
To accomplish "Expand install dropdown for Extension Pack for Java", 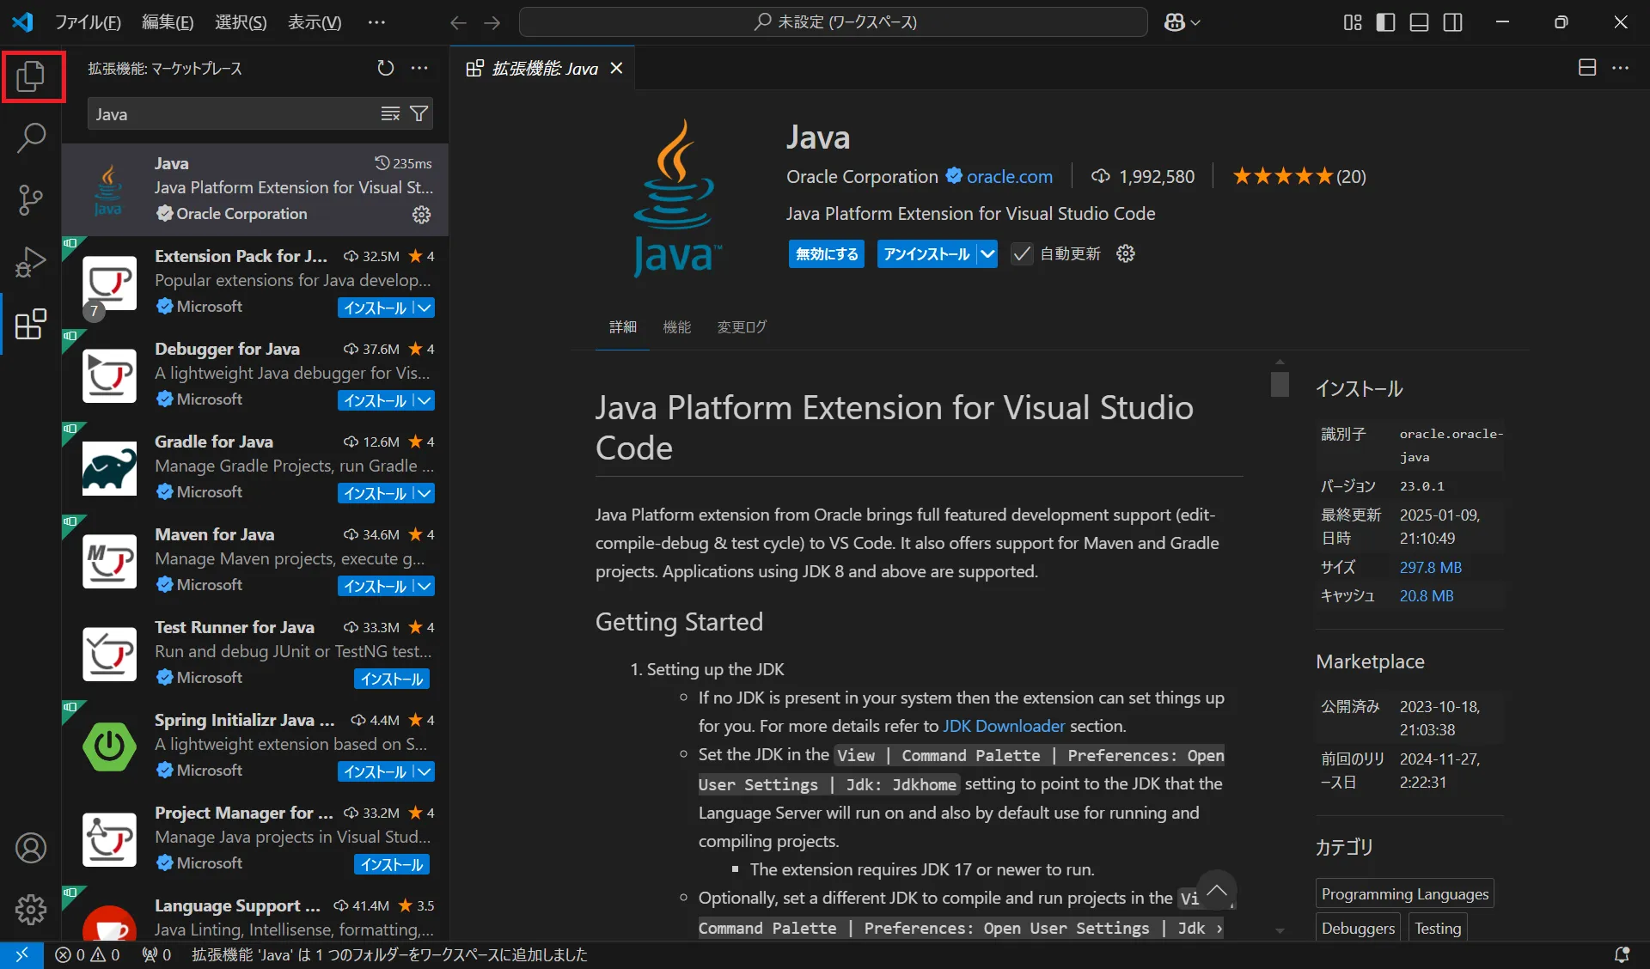I will 424,308.
